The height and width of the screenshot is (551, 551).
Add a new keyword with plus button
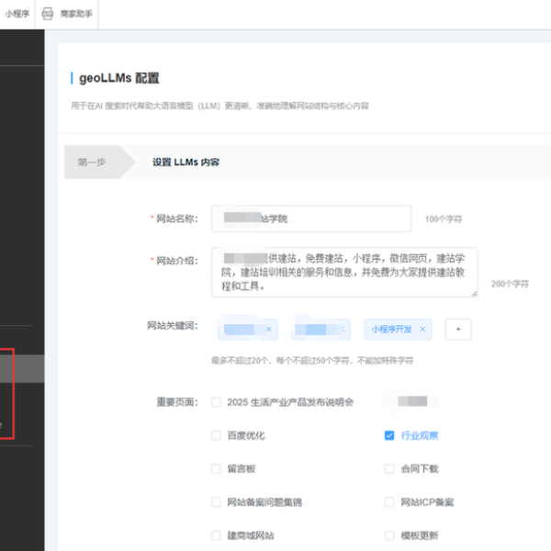click(457, 329)
